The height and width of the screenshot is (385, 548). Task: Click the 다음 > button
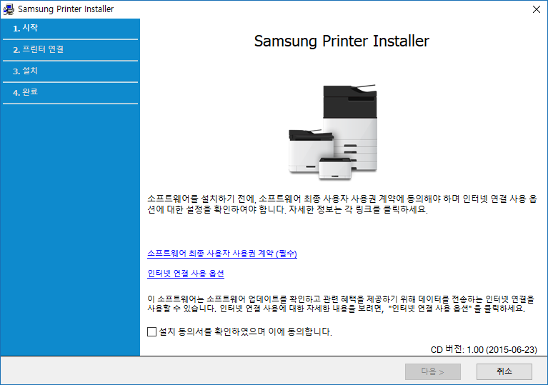pos(433,371)
